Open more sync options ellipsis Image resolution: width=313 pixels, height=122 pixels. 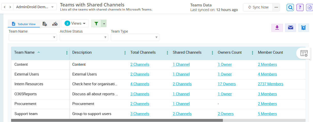point(276,7)
